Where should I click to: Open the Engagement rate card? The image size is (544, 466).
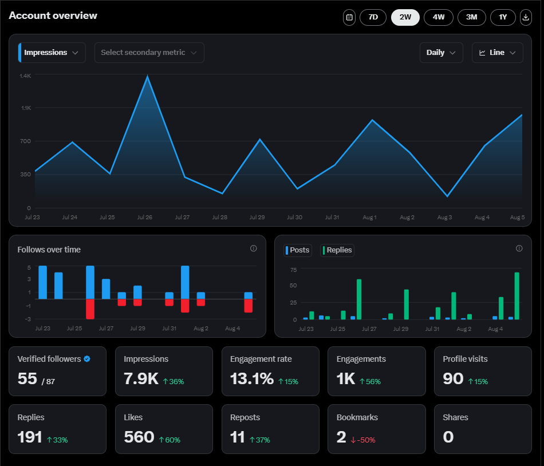270,371
